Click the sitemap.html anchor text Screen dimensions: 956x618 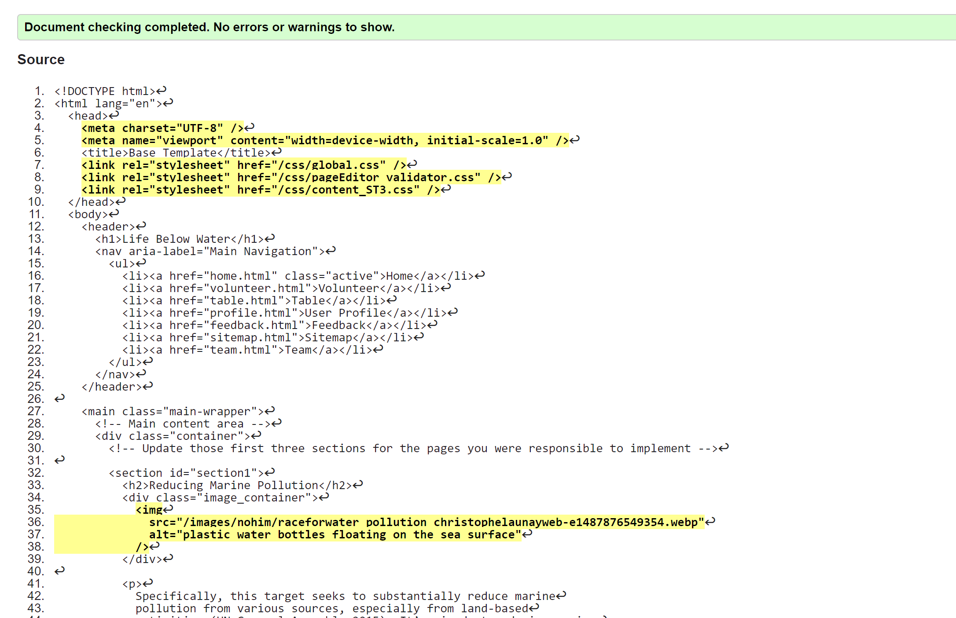[249, 337]
